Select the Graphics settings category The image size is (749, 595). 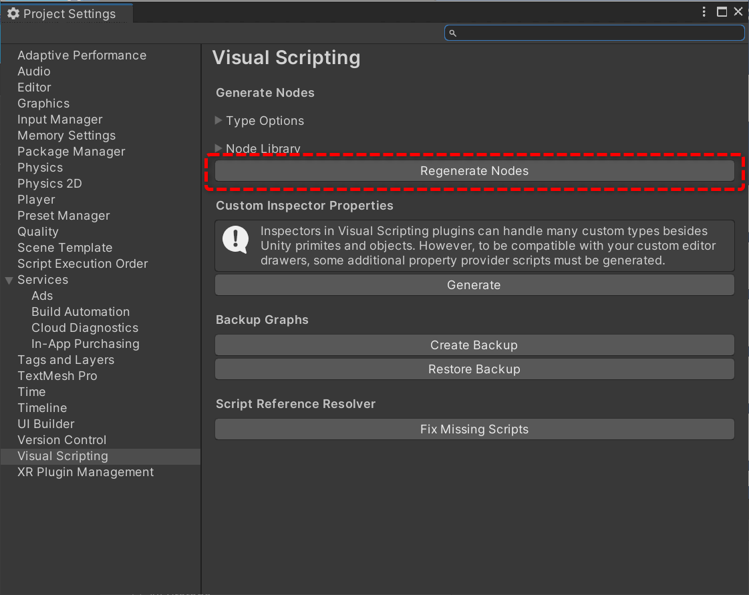[x=43, y=103]
